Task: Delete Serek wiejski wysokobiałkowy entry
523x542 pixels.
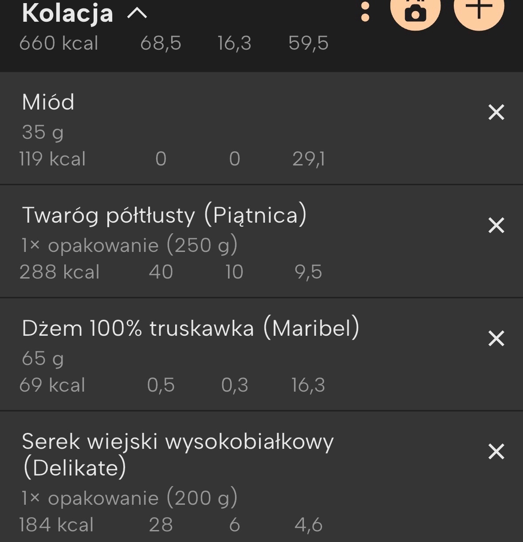Action: tap(496, 452)
